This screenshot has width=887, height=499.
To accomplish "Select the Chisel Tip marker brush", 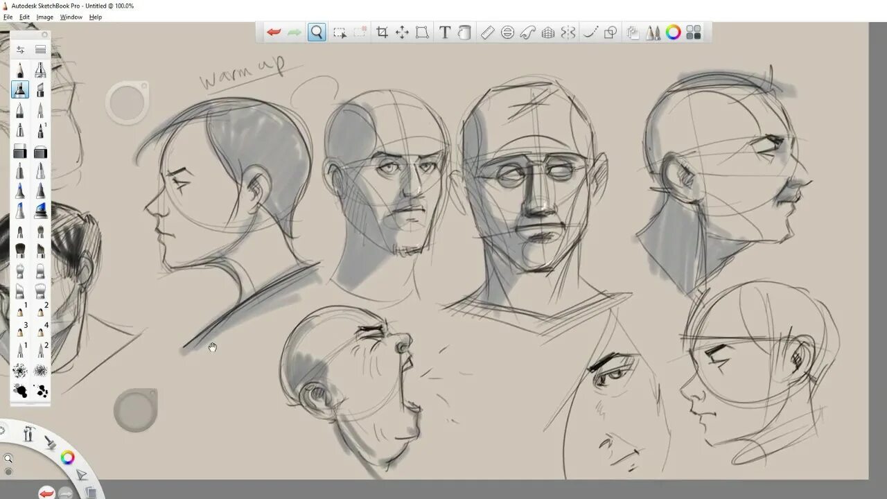I will pos(40,90).
